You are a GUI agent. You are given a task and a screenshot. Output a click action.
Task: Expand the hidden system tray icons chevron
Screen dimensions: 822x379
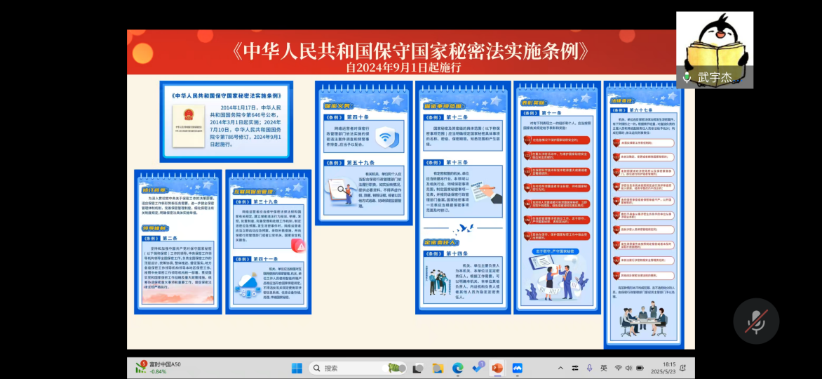(x=560, y=368)
